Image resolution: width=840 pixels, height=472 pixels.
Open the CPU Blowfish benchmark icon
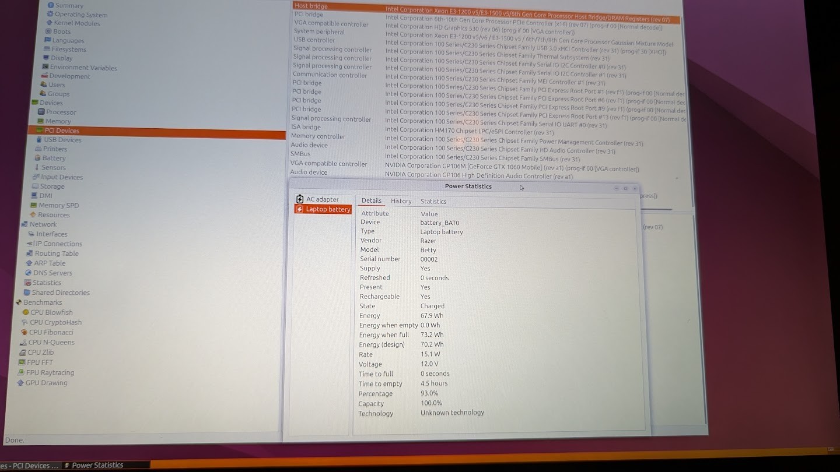click(x=26, y=312)
